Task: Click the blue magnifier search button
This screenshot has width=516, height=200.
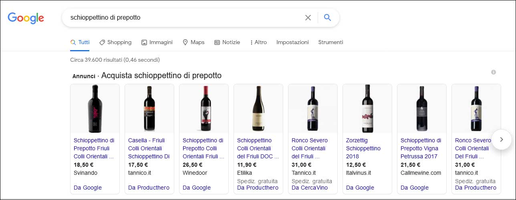Action: click(327, 18)
